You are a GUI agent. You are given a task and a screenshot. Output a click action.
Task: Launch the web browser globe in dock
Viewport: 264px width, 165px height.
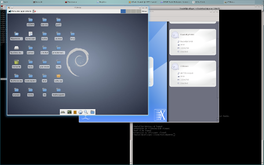click(81, 112)
